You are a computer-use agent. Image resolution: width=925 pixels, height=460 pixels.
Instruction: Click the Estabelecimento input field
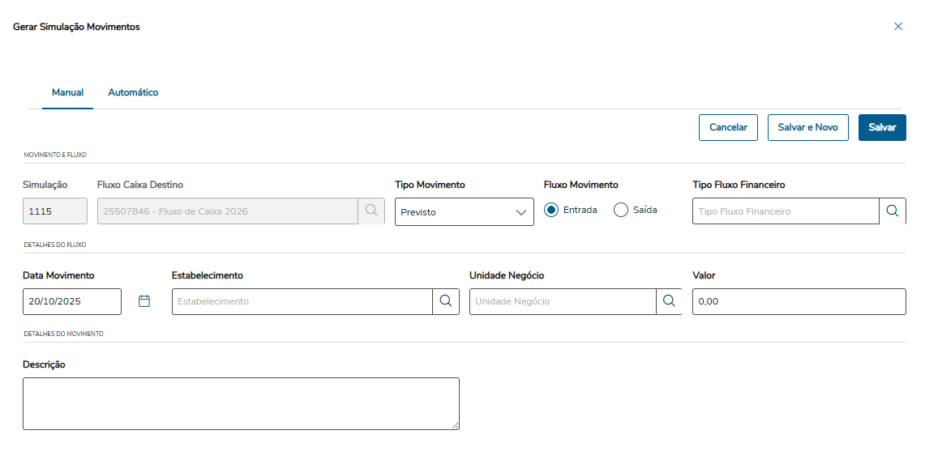(x=302, y=301)
